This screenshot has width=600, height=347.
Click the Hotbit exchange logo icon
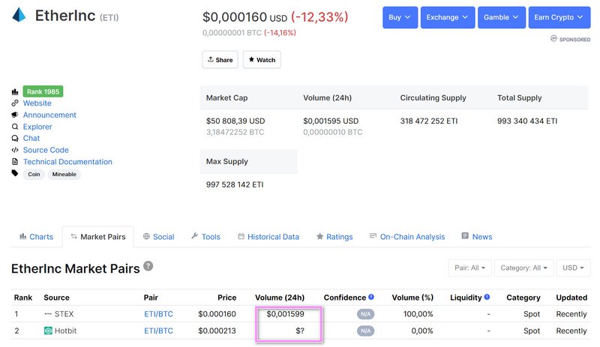[x=48, y=331]
